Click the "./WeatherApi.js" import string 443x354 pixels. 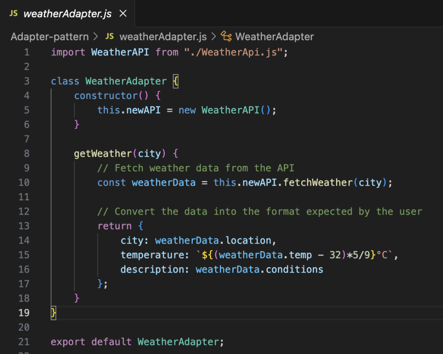click(x=233, y=52)
